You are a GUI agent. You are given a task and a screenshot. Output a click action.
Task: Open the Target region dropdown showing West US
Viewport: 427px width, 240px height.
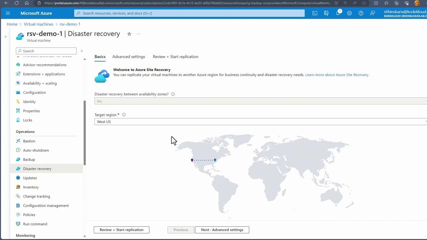tap(261, 122)
